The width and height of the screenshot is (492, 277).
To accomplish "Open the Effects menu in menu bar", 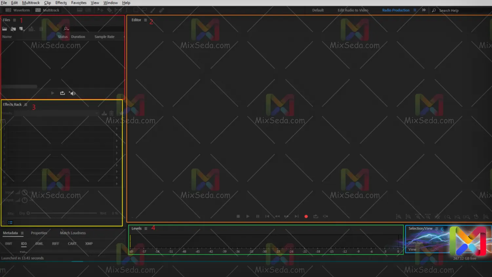I will click(61, 3).
